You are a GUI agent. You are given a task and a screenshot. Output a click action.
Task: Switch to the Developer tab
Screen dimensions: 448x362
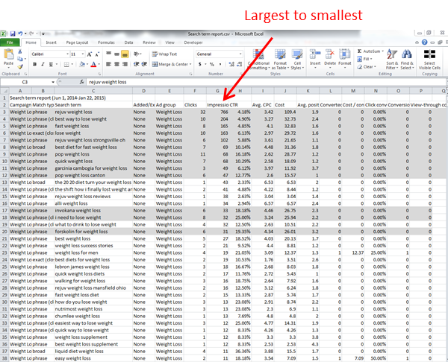[193, 42]
